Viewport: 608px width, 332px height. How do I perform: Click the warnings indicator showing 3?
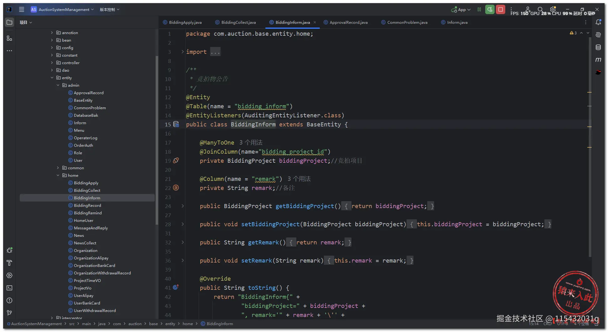pos(573,33)
